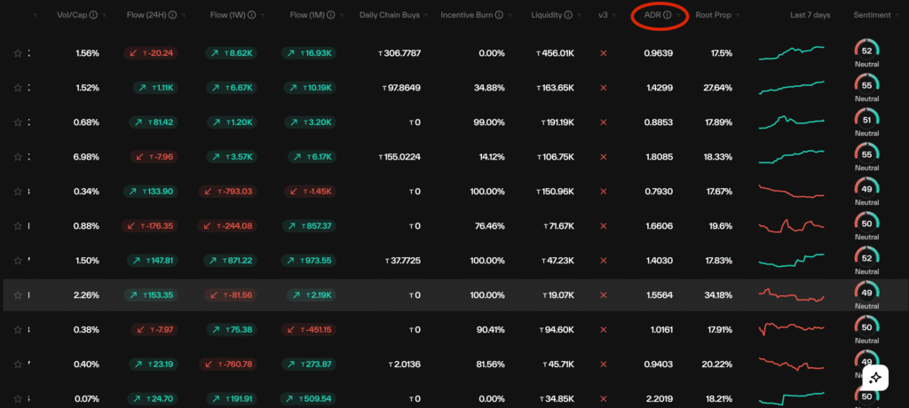Open the sparkle AI assistant button
Image resolution: width=909 pixels, height=408 pixels.
[874, 378]
